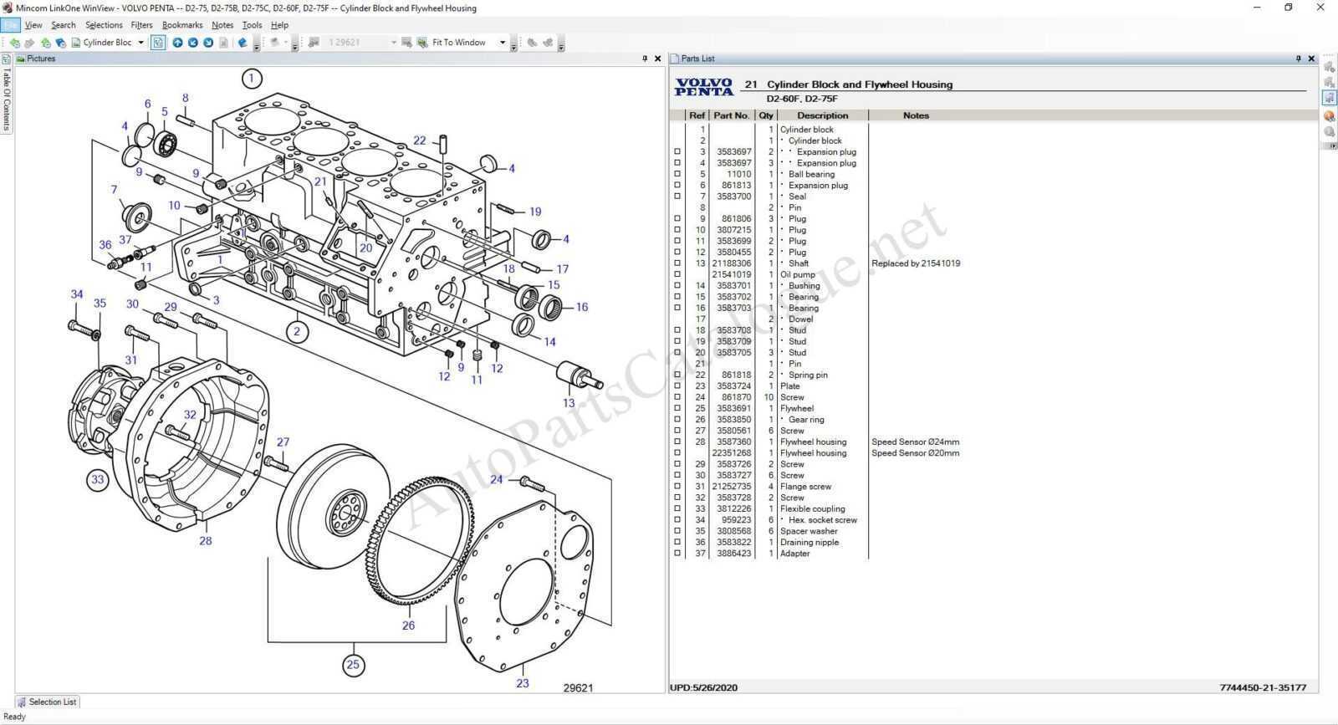Screen dimensions: 1338x725
Task: Expand right sidebar overflow arrow
Action: (x=1332, y=146)
